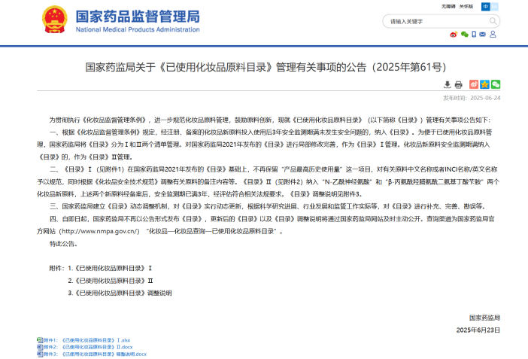The height and width of the screenshot is (359, 528).
Task: Click the mobile phone version icon
Action: coord(474,35)
